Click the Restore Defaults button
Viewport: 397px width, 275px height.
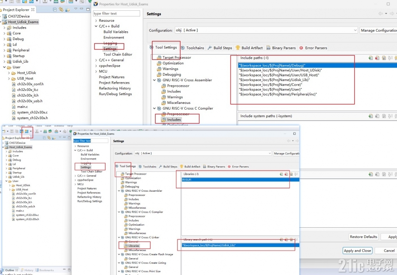(x=363, y=236)
